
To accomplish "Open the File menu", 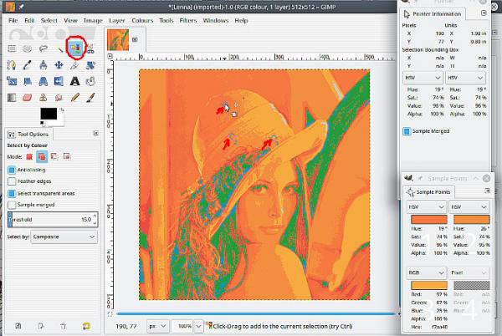I will (13, 20).
